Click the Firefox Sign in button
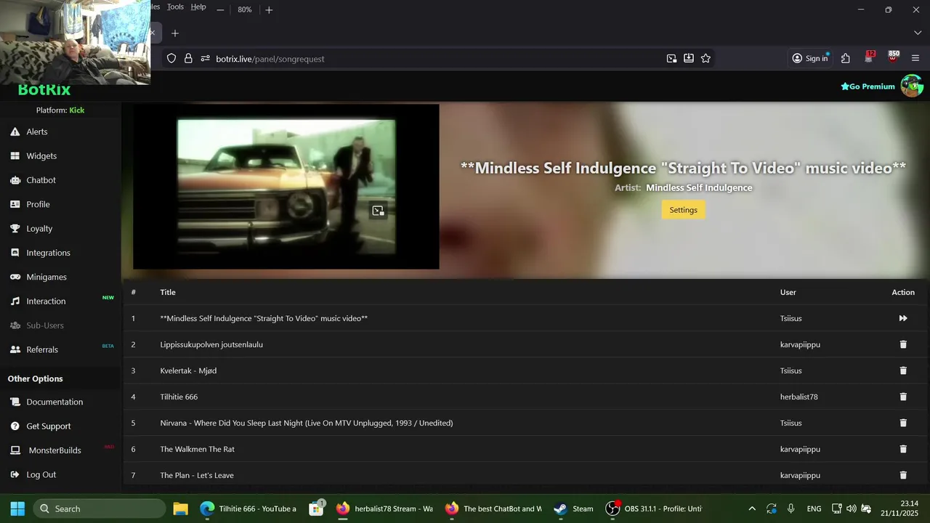Viewport: 930px width, 523px height. click(x=810, y=58)
